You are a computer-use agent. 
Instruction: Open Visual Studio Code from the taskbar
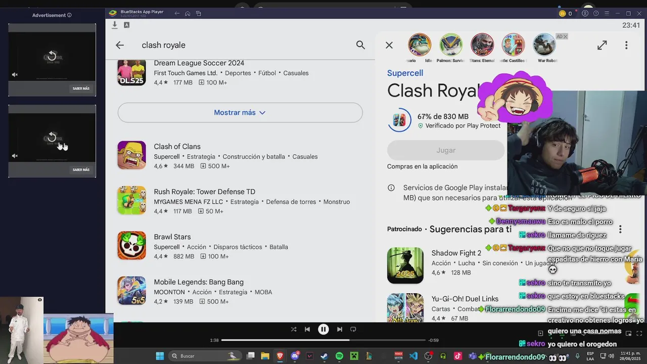pos(413,356)
